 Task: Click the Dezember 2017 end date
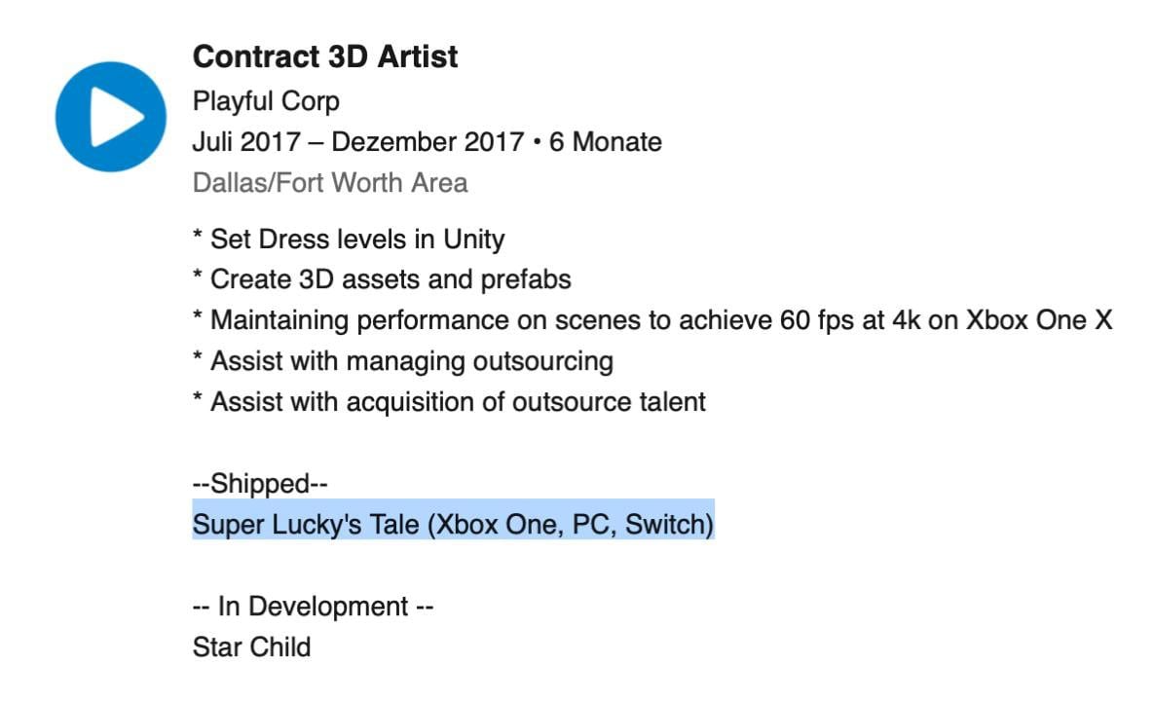[x=428, y=142]
